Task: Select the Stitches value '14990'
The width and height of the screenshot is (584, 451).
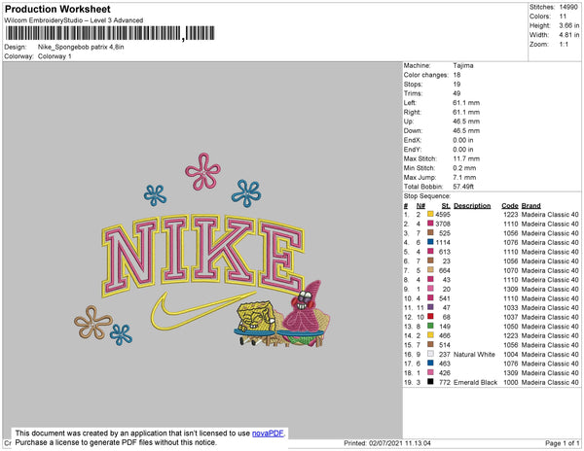Action: tap(568, 7)
